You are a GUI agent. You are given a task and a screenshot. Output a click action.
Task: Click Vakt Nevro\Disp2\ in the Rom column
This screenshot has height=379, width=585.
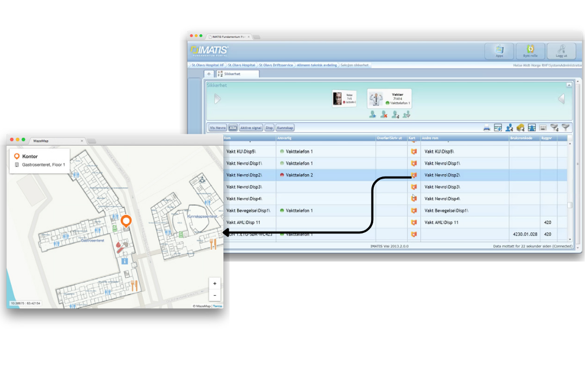pyautogui.click(x=244, y=175)
